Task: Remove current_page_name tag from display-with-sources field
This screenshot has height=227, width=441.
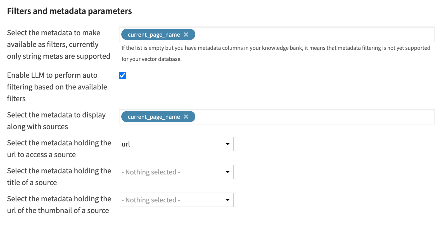Action: [x=186, y=117]
